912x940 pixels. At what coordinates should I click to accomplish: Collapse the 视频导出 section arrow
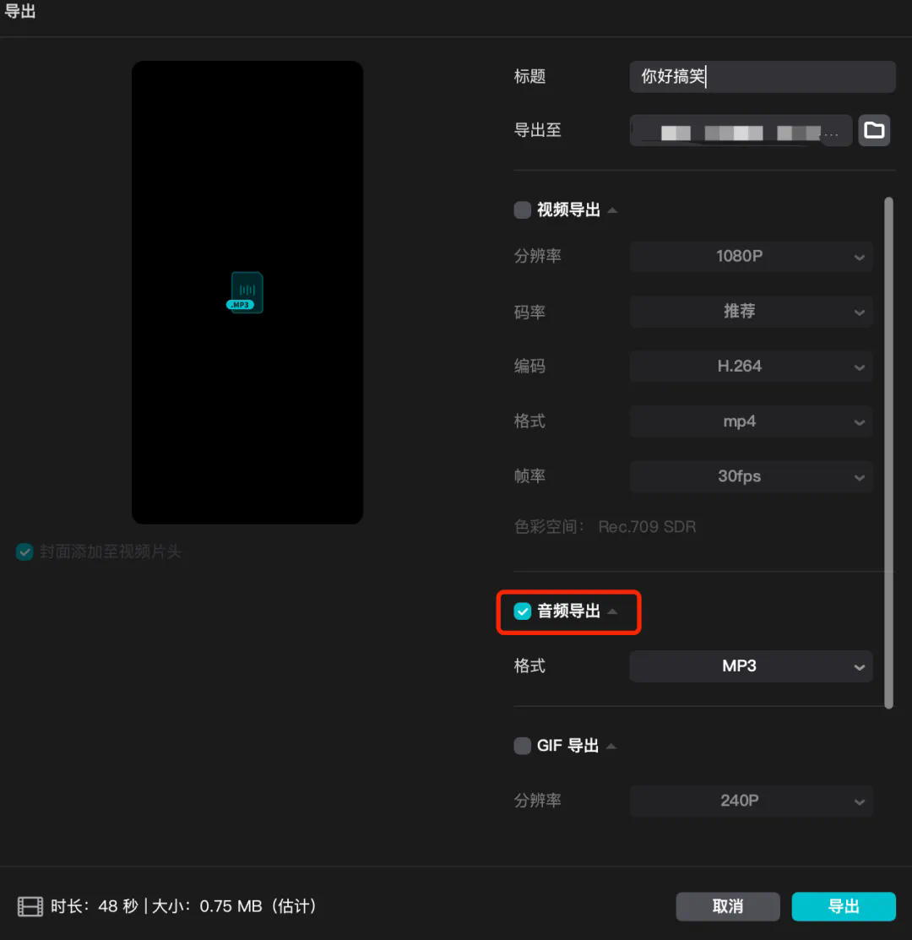coord(612,210)
